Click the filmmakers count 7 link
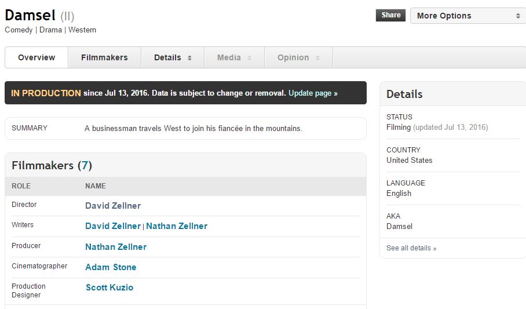The width and height of the screenshot is (526, 309). (x=85, y=165)
